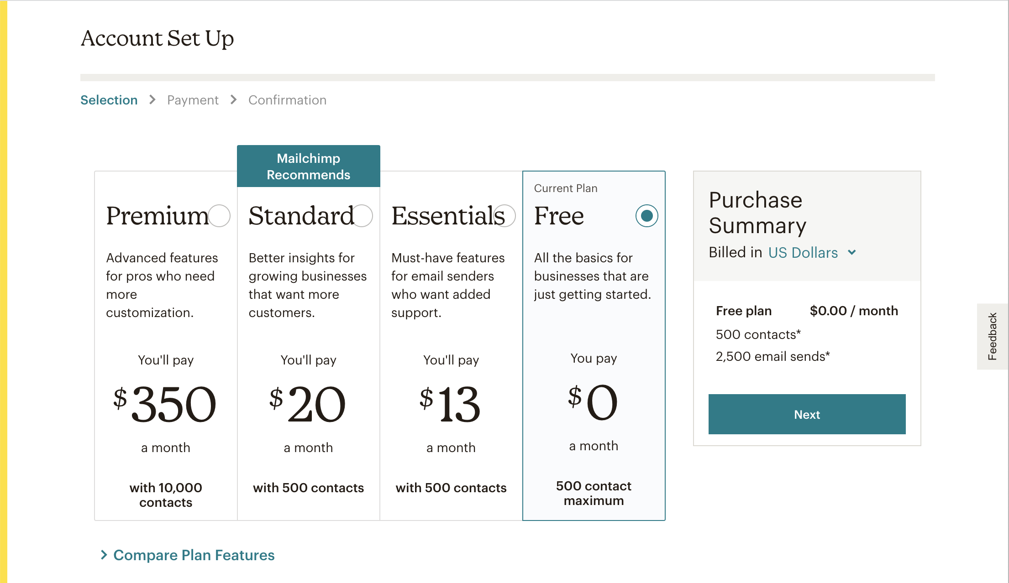1009x583 pixels.
Task: Click the Compare Plan Features chevron icon
Action: coord(104,555)
